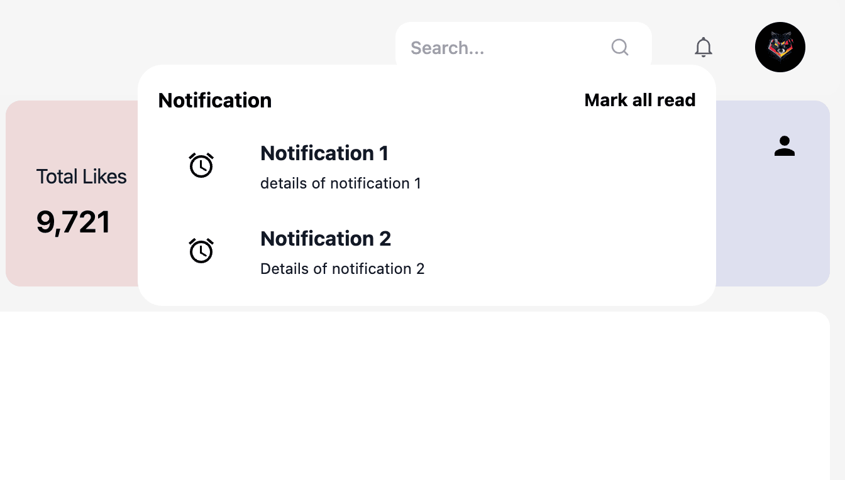The width and height of the screenshot is (845, 480).
Task: Click the alarm clock icon for Notification 1
Action: [x=201, y=166]
